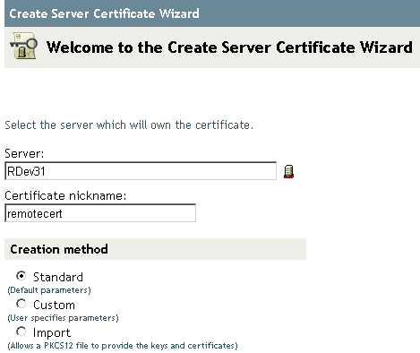Click the Certificate nickname input field
This screenshot has width=420, height=353.
click(x=100, y=213)
